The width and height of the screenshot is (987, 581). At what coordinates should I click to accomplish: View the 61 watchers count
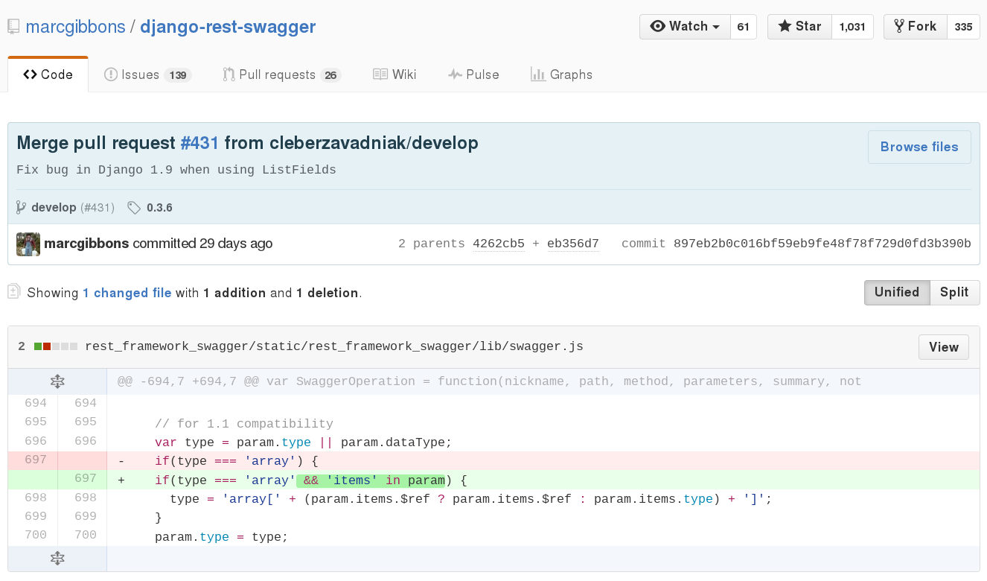coord(743,27)
